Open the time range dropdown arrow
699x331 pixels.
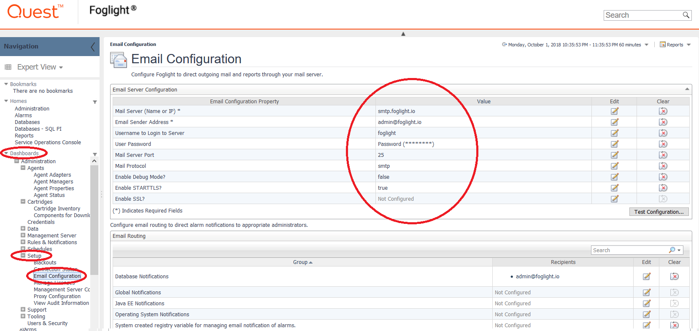pyautogui.click(x=646, y=45)
